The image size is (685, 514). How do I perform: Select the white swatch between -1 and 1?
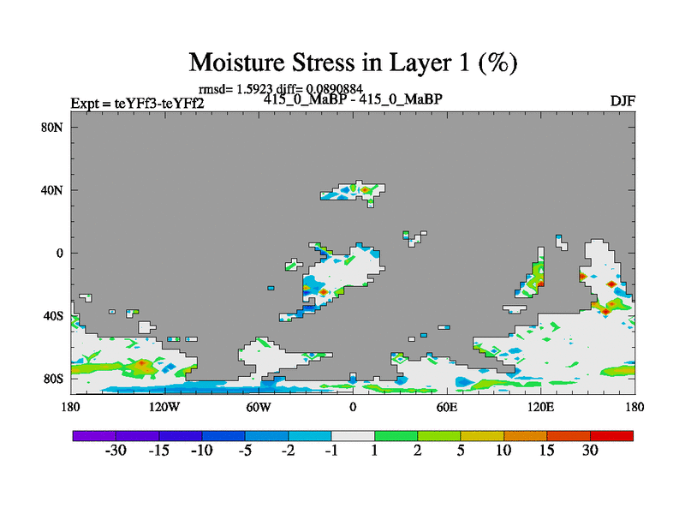click(353, 435)
